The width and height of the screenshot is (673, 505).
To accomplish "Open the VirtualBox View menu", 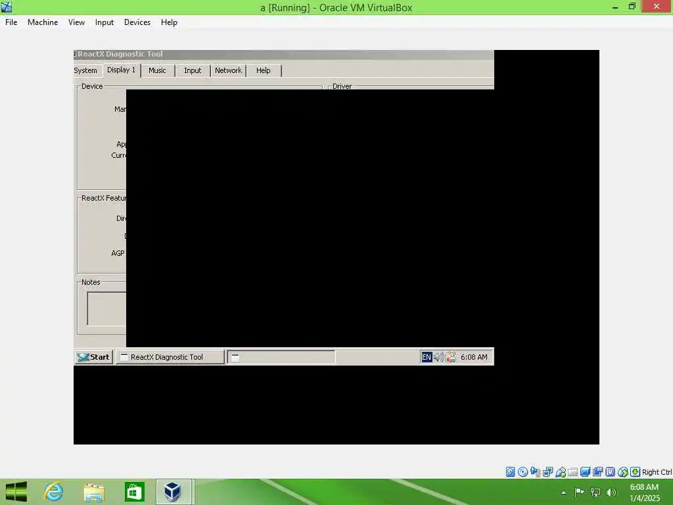I will pyautogui.click(x=76, y=22).
